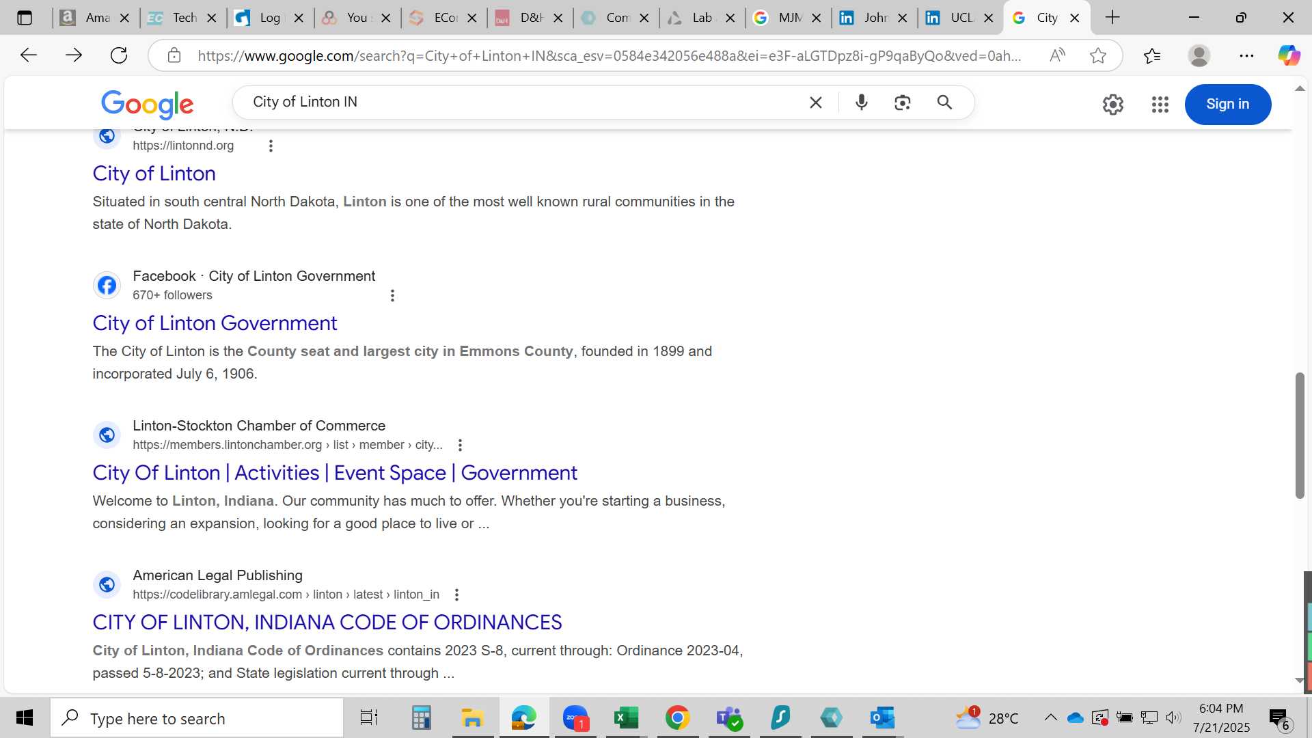Open more options for amlegal.com result

point(456,594)
